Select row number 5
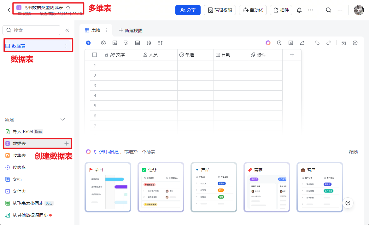 (x=95, y=106)
